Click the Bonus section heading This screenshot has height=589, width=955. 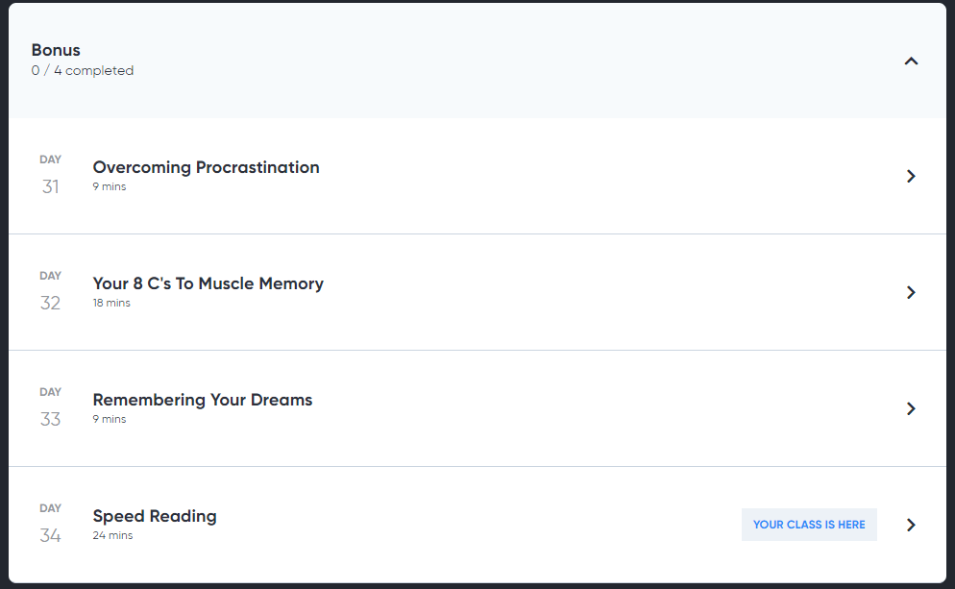click(56, 50)
